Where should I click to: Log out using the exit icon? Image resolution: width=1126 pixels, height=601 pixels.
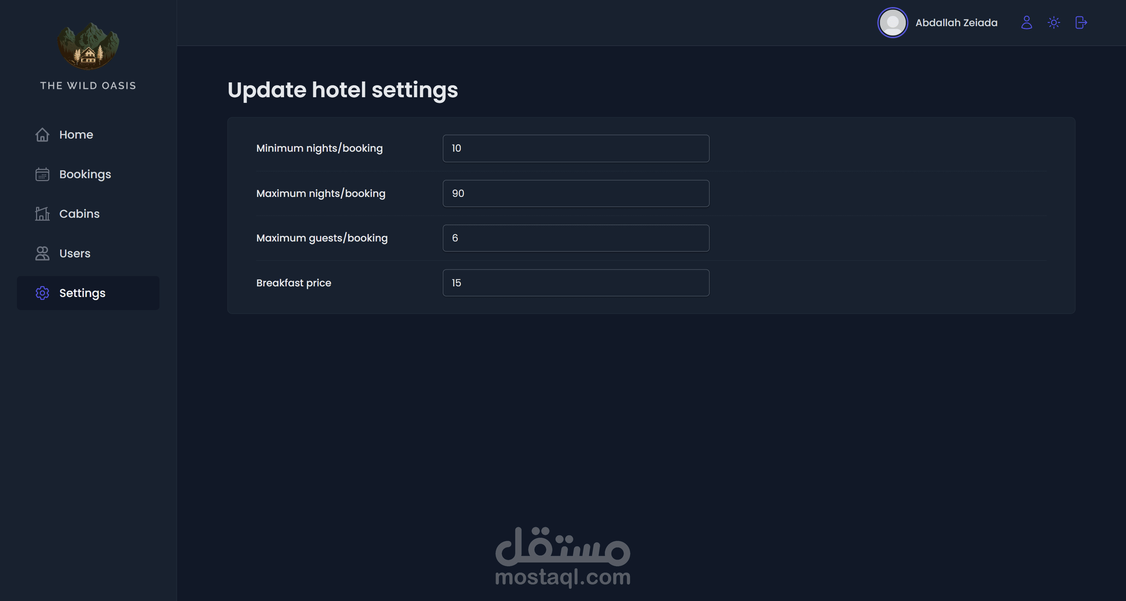click(1080, 22)
